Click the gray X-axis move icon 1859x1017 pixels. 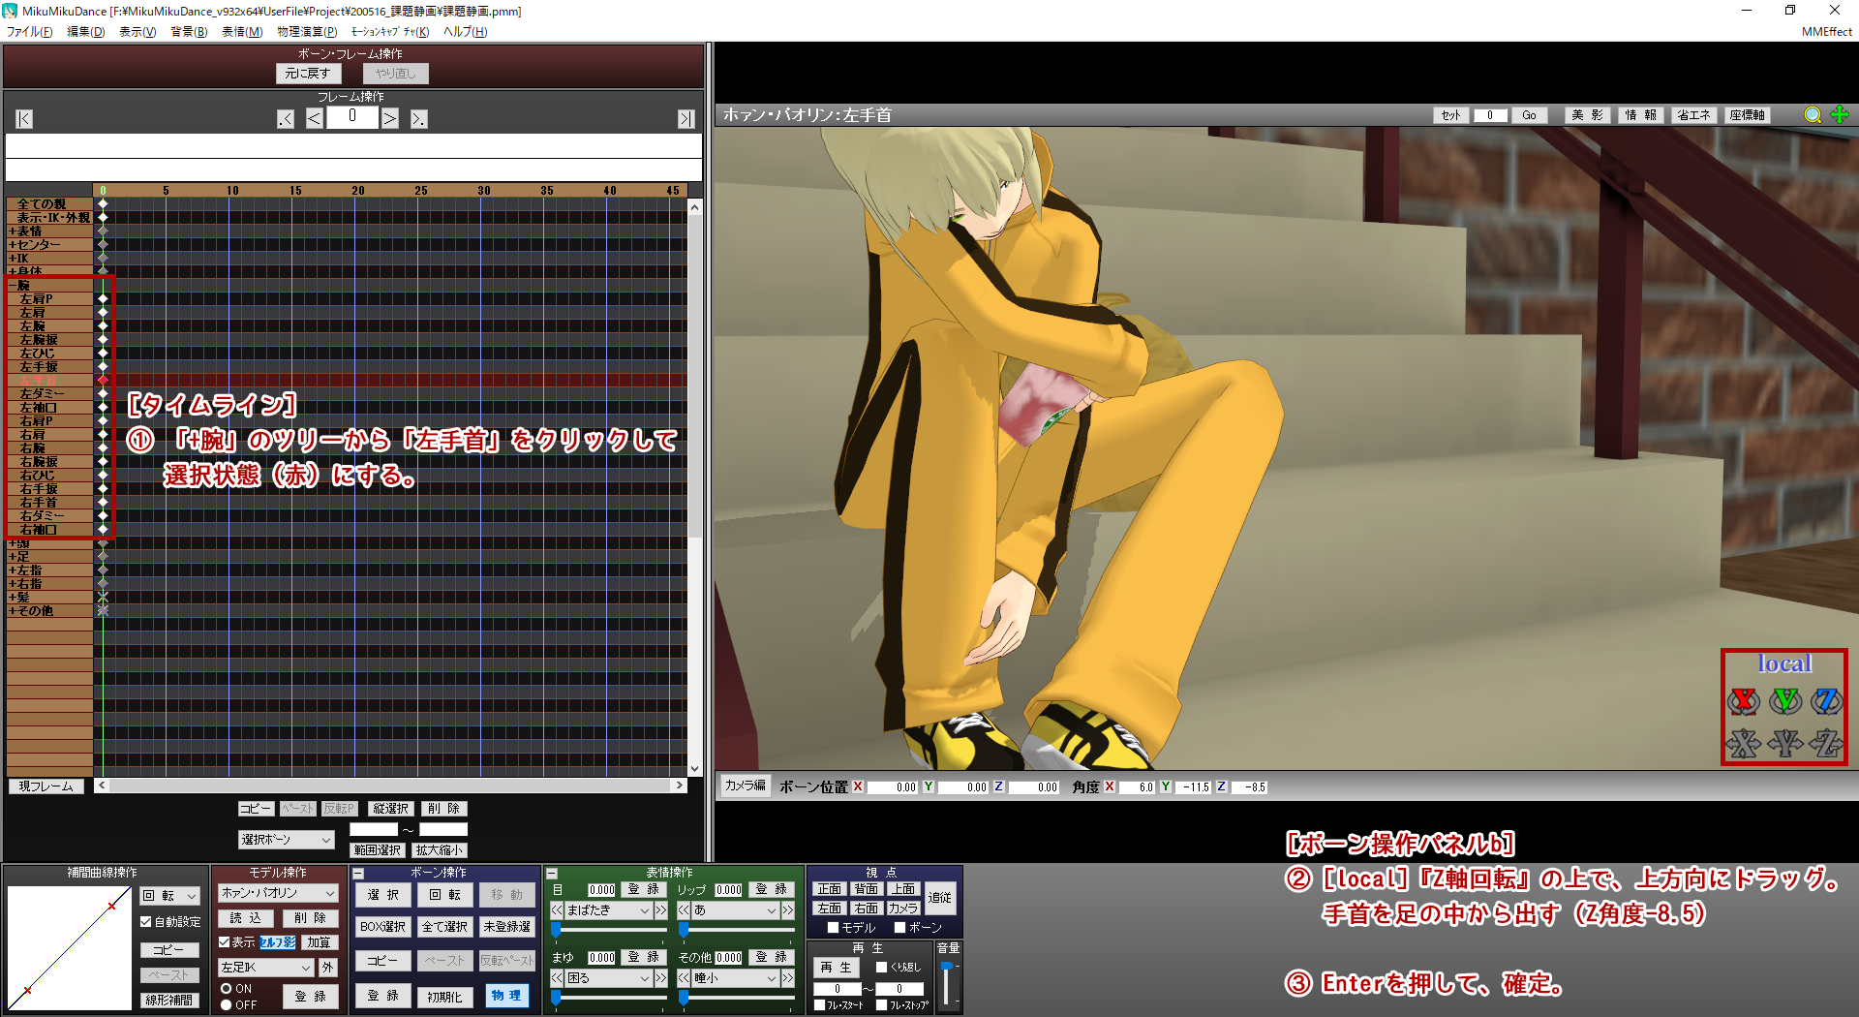point(1744,743)
